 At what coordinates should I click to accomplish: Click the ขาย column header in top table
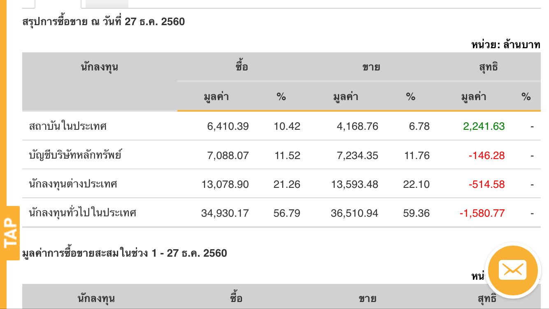[371, 67]
